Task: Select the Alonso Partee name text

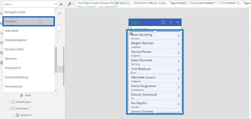Action: [141, 52]
